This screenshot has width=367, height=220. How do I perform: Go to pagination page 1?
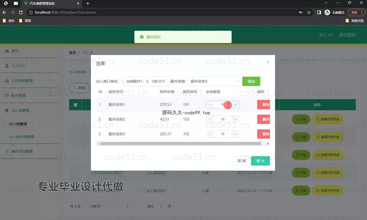(x=127, y=206)
